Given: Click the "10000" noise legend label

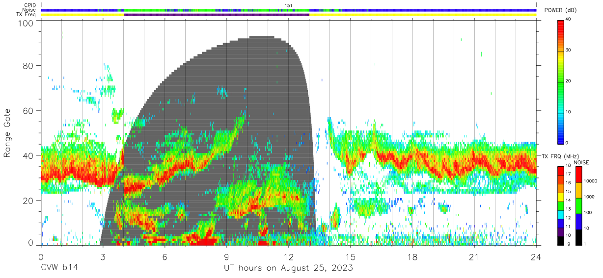Looking at the screenshot, I should coord(592,181).
